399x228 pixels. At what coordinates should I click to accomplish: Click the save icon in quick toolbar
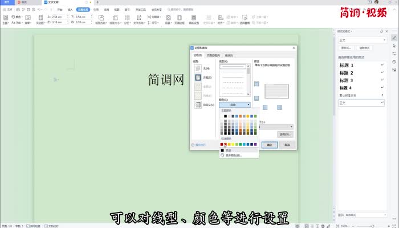[18, 10]
